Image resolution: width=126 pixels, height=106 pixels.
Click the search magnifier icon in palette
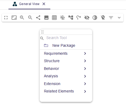point(42,38)
